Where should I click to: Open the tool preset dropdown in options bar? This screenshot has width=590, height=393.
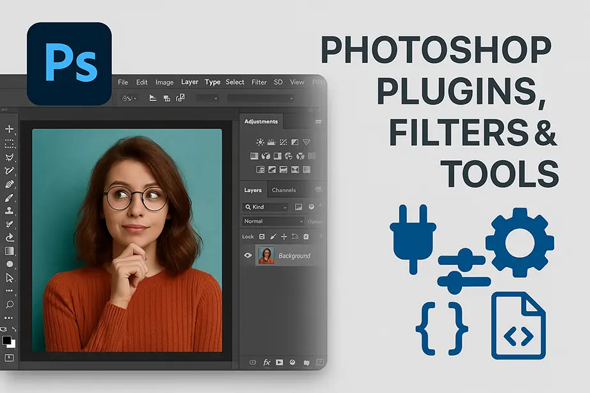(129, 99)
